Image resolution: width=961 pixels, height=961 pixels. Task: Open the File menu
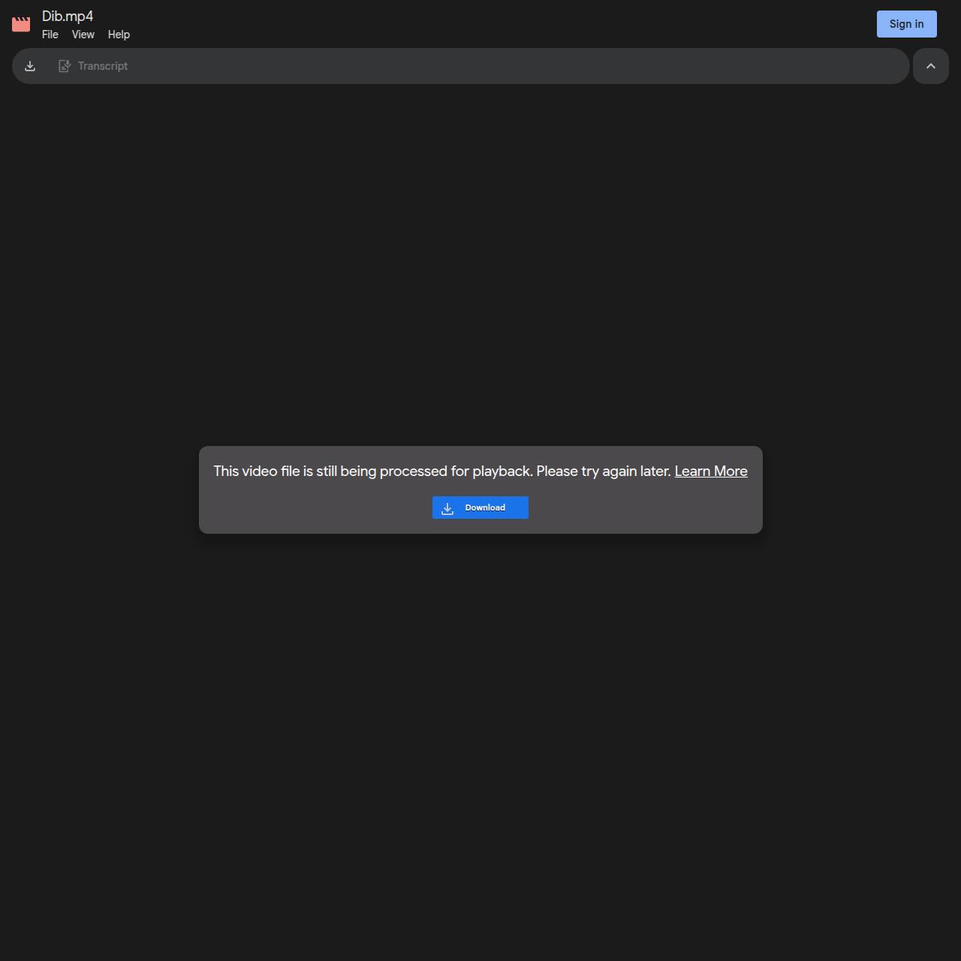[x=50, y=35]
